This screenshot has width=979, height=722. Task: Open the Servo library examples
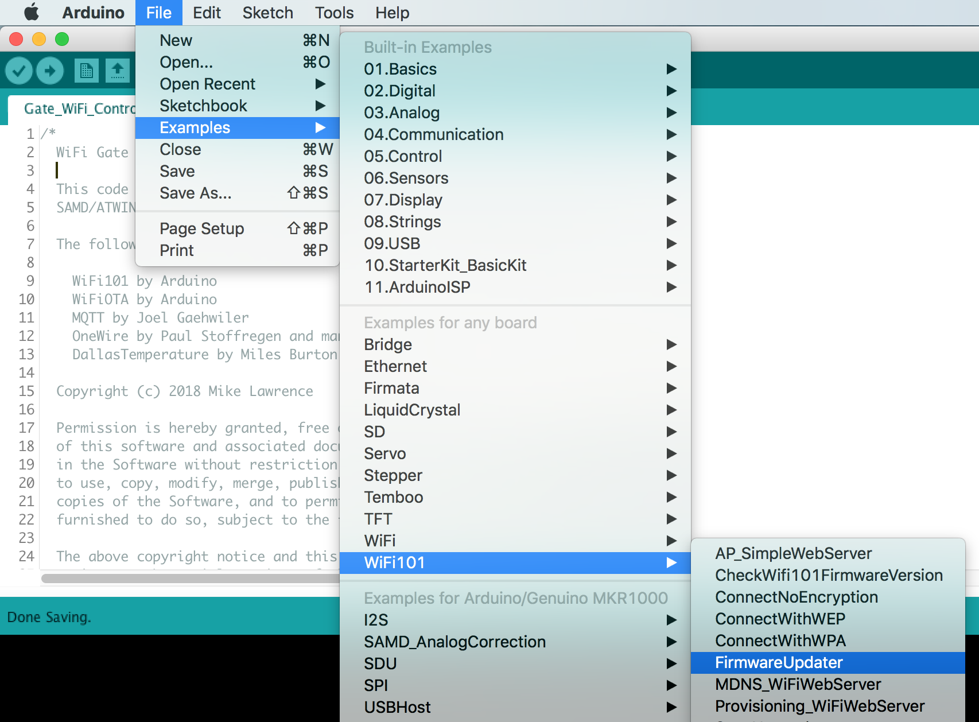tap(515, 453)
